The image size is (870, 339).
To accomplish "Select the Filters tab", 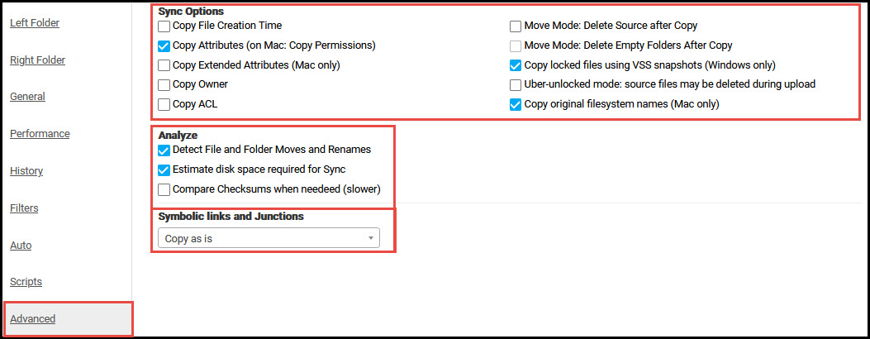I will tap(25, 208).
